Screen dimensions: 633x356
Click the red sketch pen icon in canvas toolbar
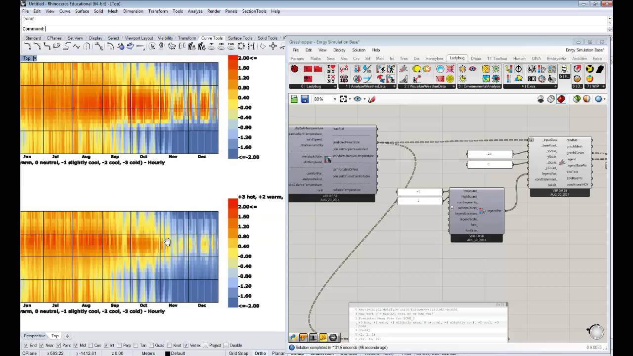click(371, 99)
